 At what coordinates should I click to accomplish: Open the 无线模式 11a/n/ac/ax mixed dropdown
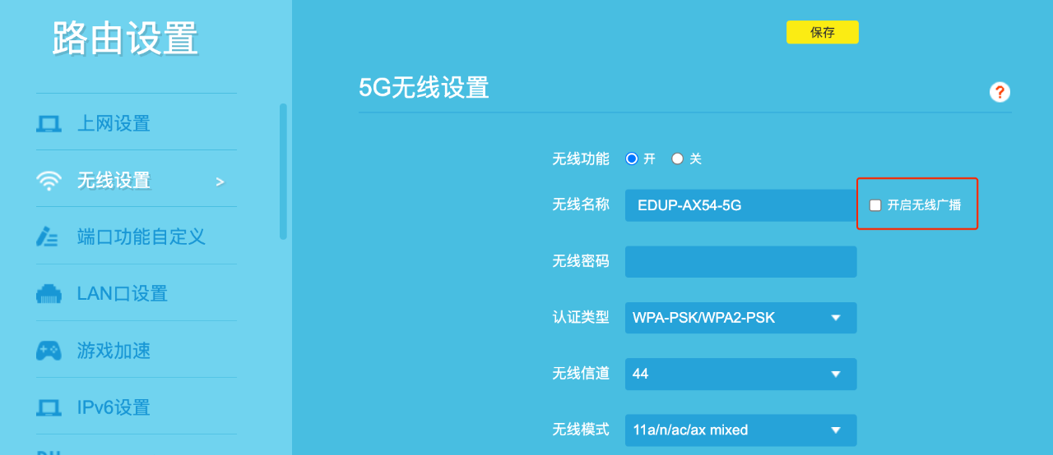(740, 430)
